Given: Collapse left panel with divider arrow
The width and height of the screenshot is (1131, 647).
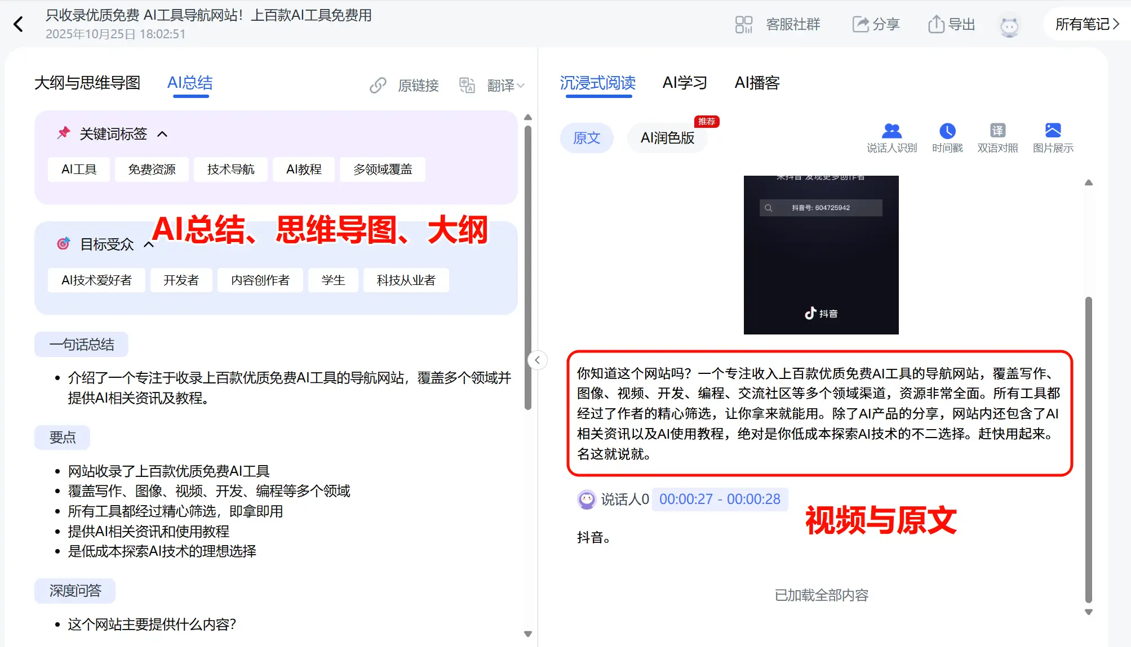Looking at the screenshot, I should tap(538, 360).
